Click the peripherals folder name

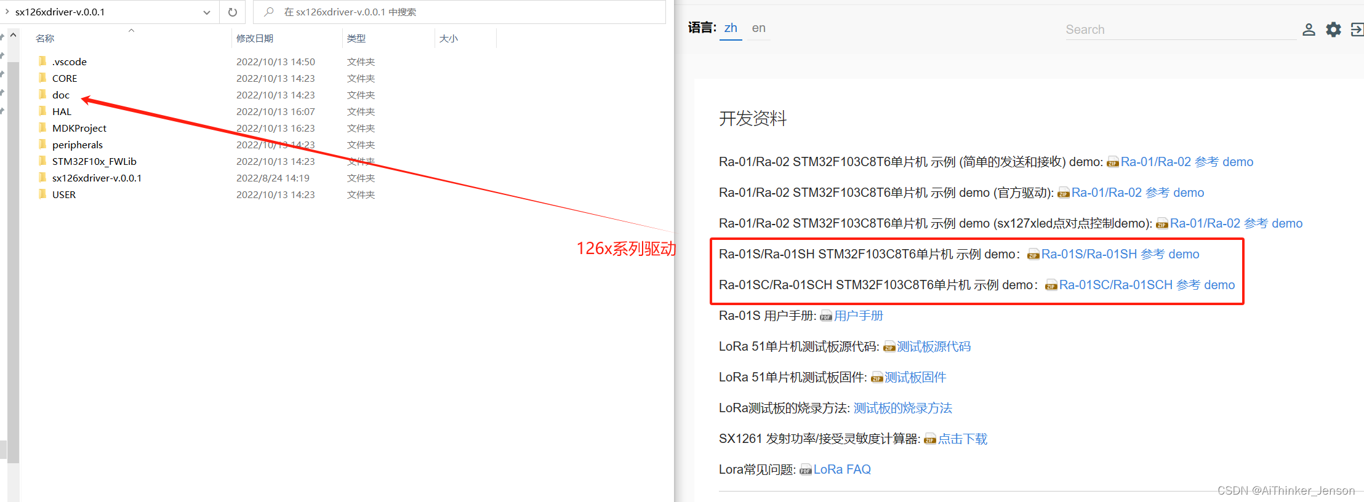(78, 145)
